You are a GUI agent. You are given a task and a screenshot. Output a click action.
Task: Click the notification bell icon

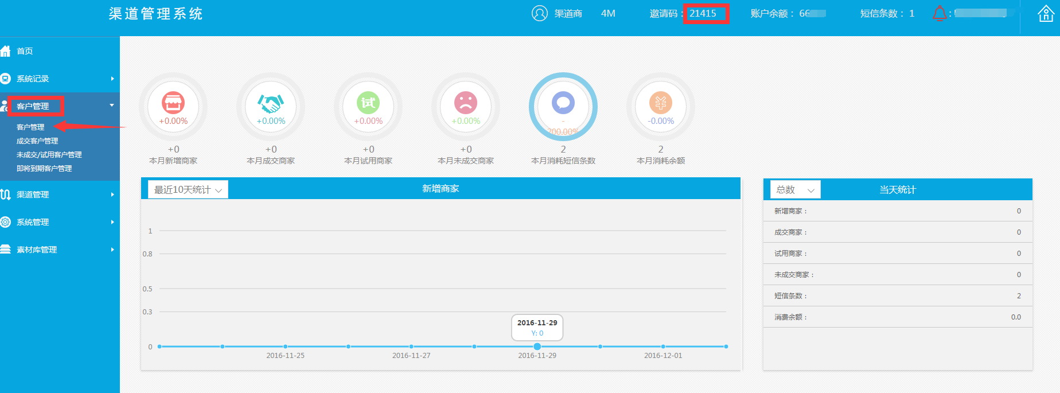pyautogui.click(x=940, y=13)
